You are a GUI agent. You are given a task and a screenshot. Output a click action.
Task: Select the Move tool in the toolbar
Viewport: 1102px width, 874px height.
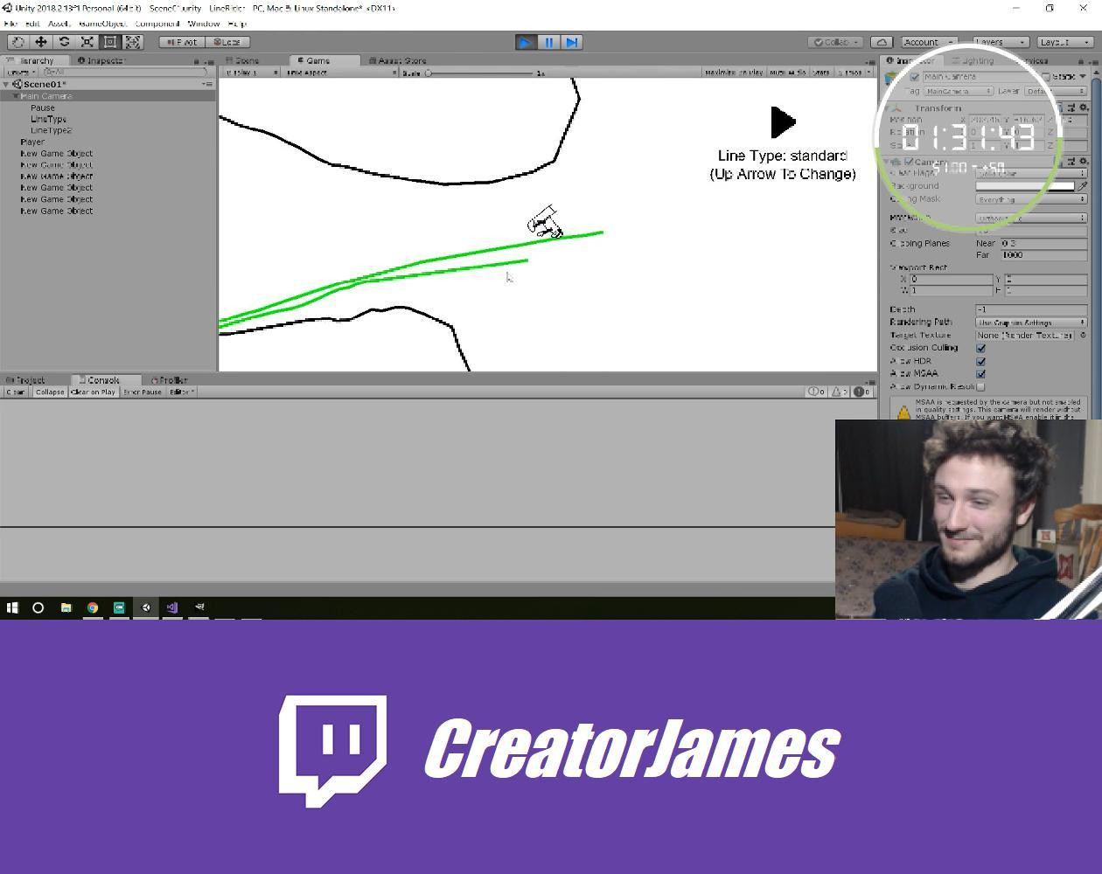tap(40, 41)
